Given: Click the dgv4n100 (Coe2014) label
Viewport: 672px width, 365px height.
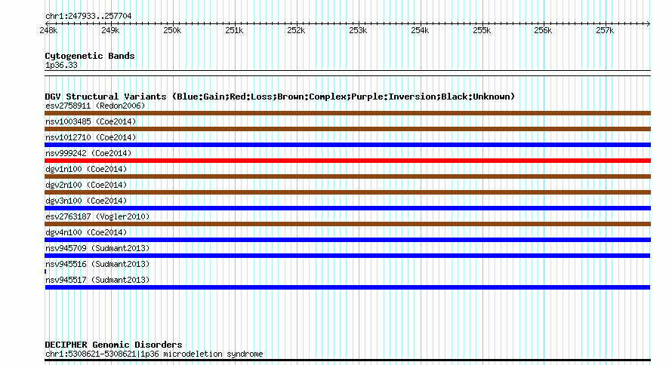Looking at the screenshot, I should 86,232.
